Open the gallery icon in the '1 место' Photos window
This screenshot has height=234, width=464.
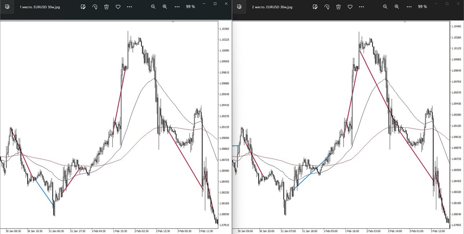(7, 7)
